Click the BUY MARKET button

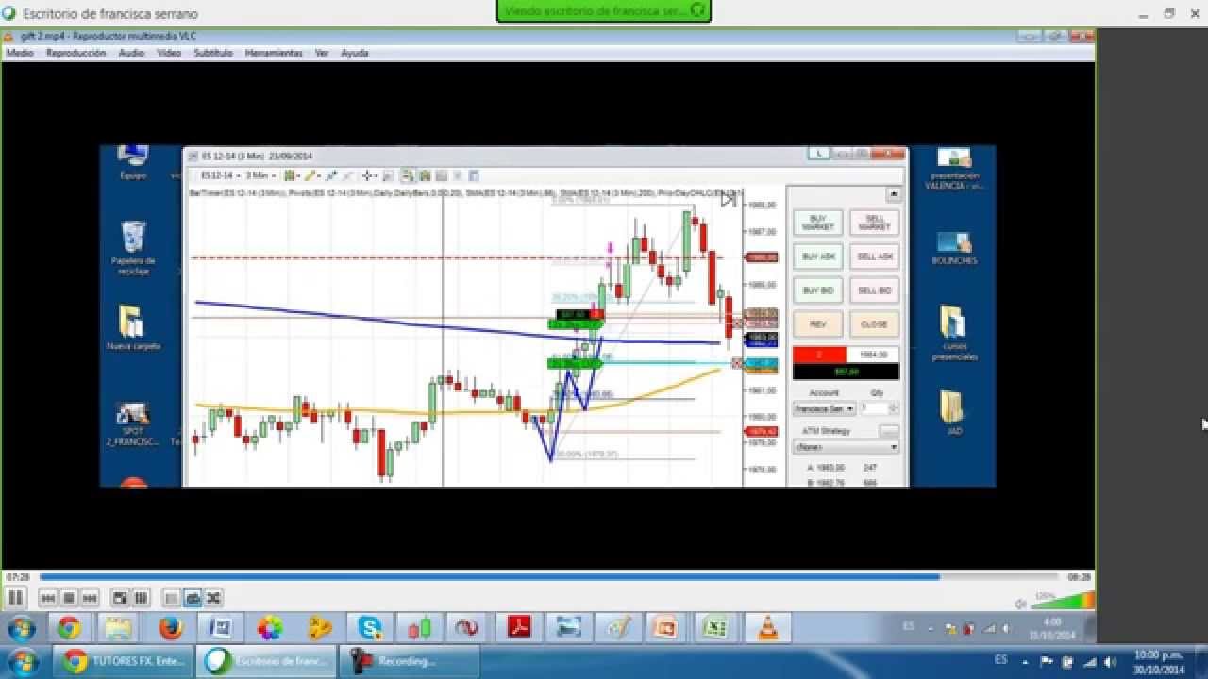[817, 223]
